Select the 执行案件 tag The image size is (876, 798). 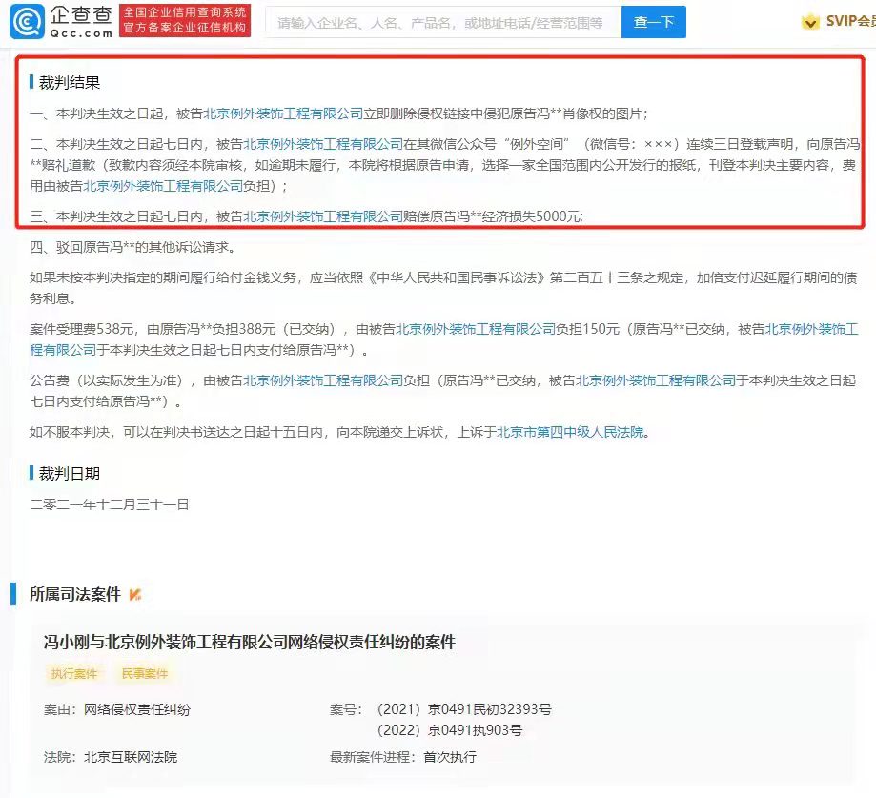coord(74,673)
